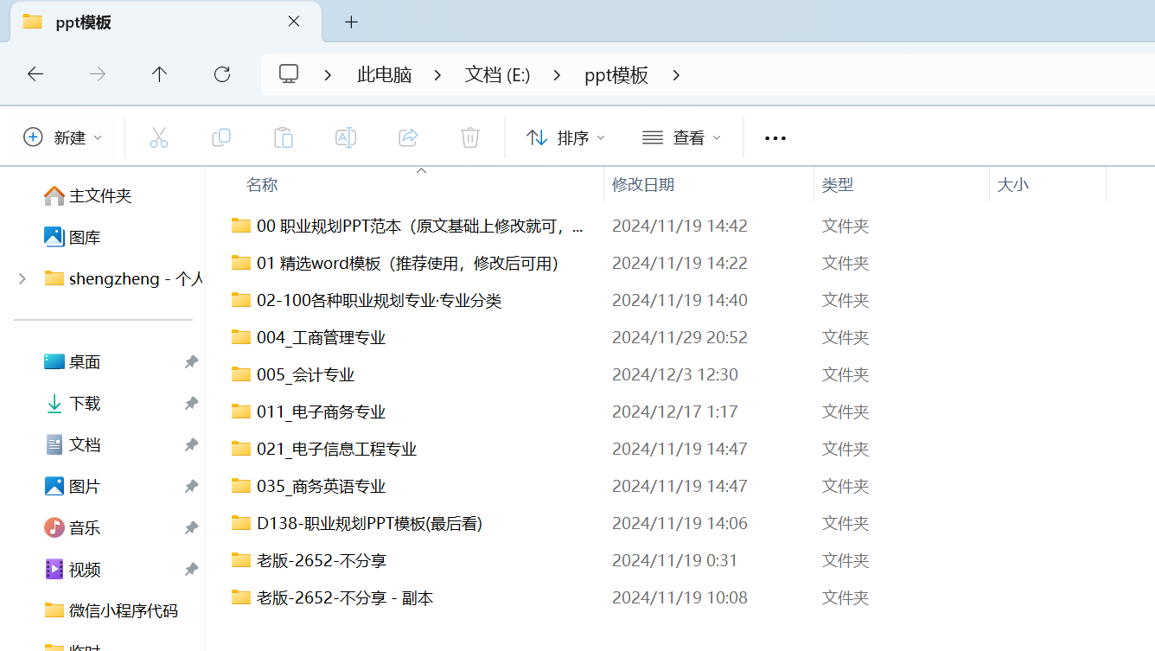The image size is (1155, 651).
Task: Open the three-dot See more menu
Action: click(x=775, y=138)
